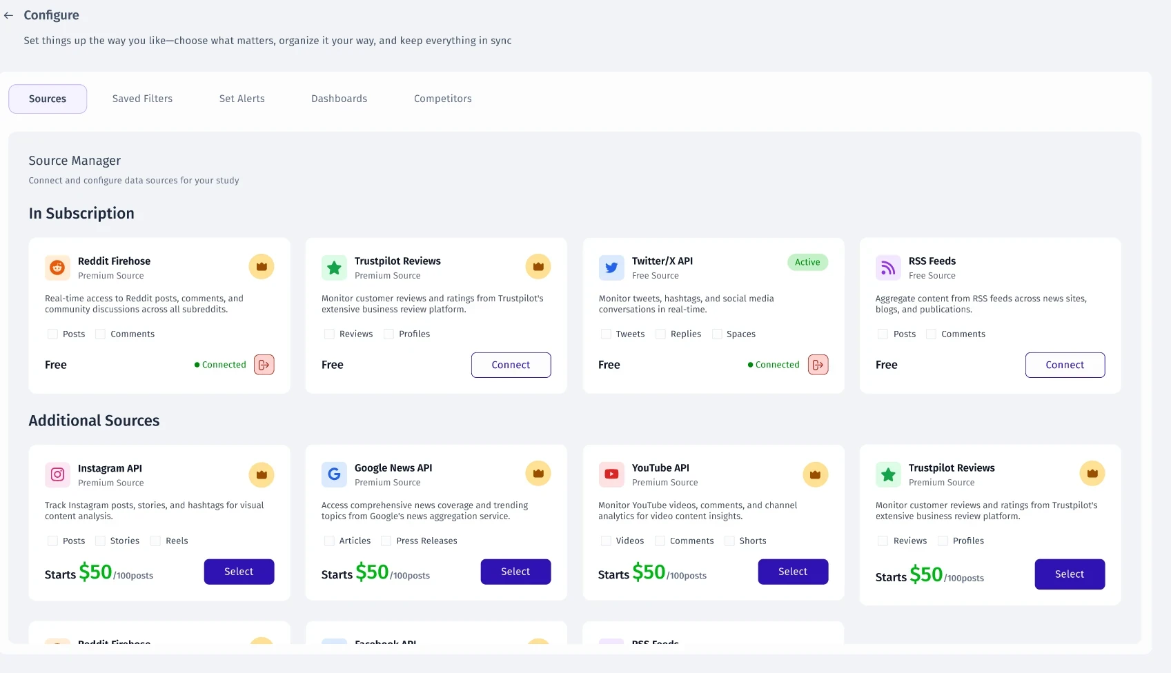Tick Stories checkbox under Instagram API
The width and height of the screenshot is (1171, 673).
pyautogui.click(x=101, y=541)
